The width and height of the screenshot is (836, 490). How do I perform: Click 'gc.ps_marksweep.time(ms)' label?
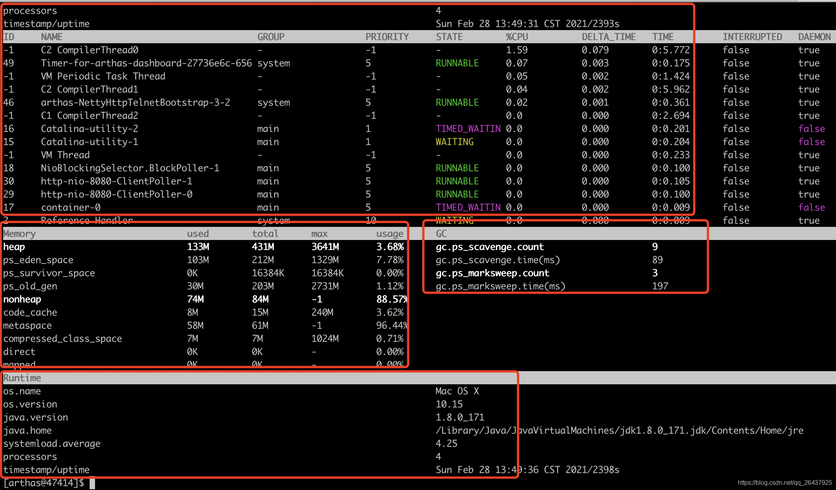tap(501, 286)
